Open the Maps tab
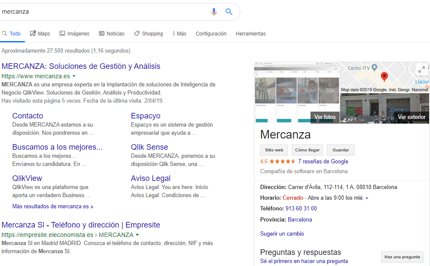 pyautogui.click(x=40, y=33)
